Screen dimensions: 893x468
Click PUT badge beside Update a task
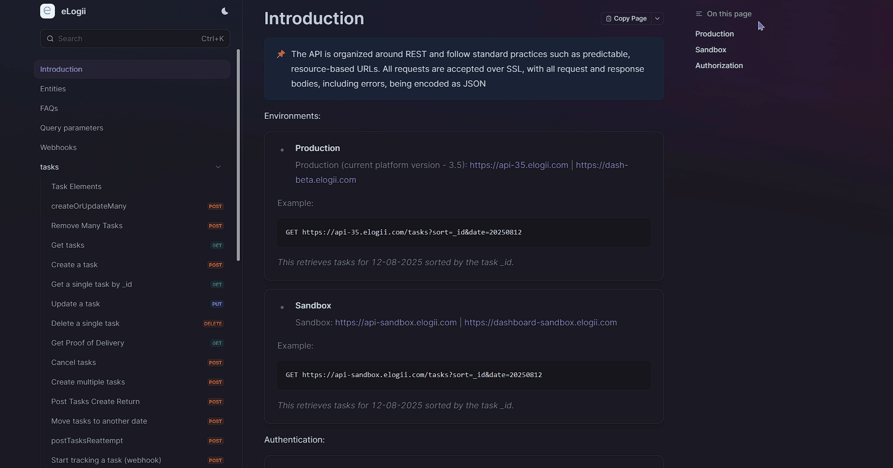pos(217,304)
